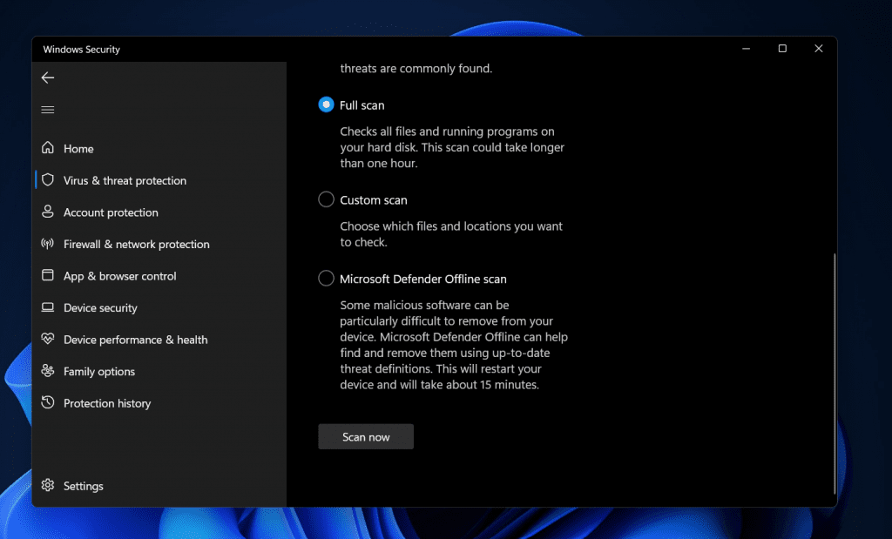
Task: Click the Home icon in sidebar
Action: pos(48,148)
